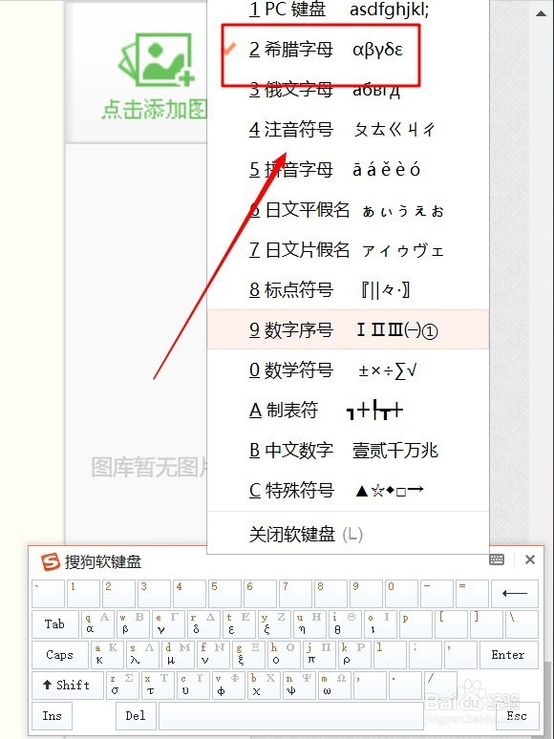
Task: Click the forward slash key
Action: pyautogui.click(x=441, y=685)
